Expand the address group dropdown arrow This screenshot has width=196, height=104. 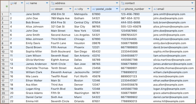pyautogui.click(x=117, y=3)
